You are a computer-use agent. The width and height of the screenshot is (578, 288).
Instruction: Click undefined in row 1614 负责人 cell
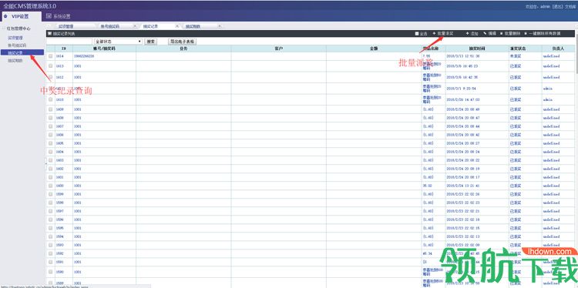(551, 56)
